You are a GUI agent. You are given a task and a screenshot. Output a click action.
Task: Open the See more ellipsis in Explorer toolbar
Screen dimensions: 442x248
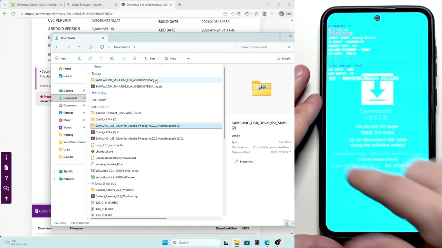pos(189,59)
